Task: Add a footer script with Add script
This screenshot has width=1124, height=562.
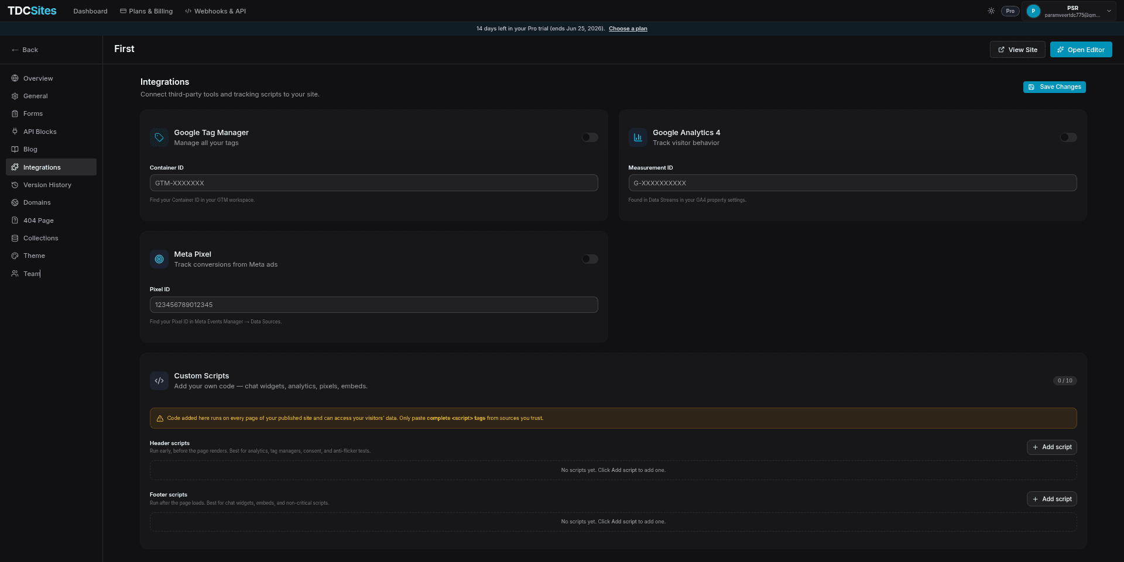Action: [x=1052, y=499]
